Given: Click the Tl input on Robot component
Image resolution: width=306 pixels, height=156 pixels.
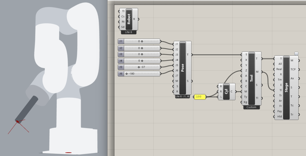Looking at the screenshot, I should pyautogui.click(x=123, y=11).
